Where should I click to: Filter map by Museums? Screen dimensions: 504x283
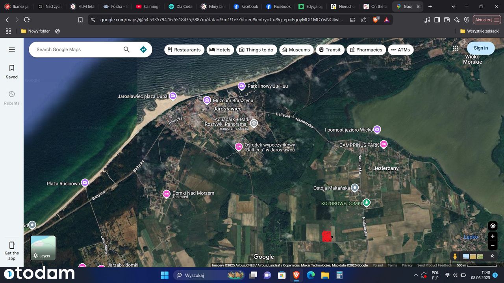coord(296,50)
